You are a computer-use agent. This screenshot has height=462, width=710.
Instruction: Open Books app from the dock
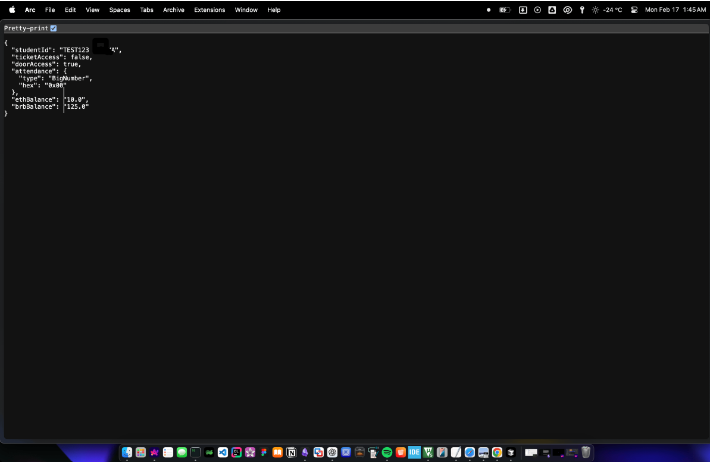277,452
